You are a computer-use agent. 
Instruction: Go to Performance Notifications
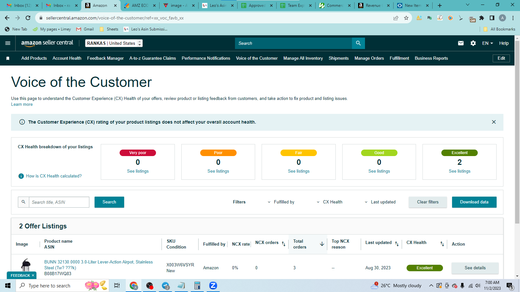pos(206,58)
